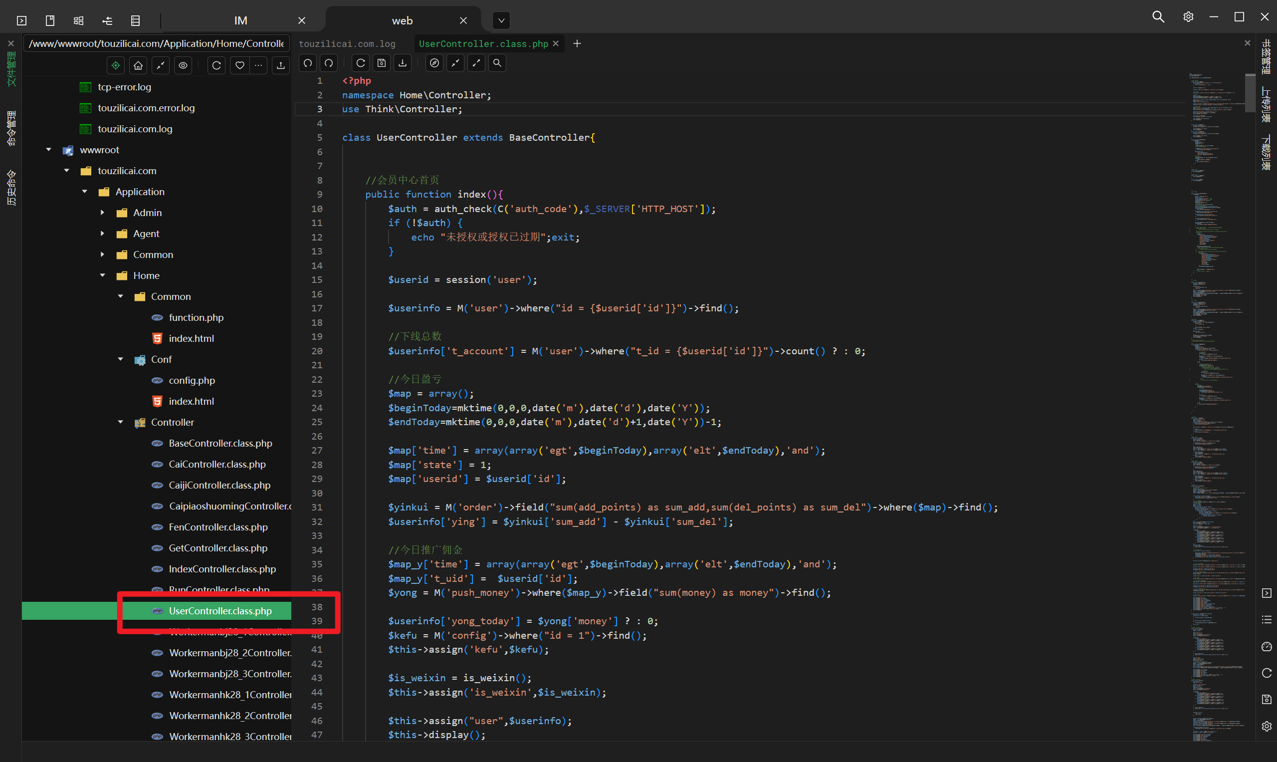Screen dimensions: 1277x762
Task: Open touzilicai.com.error.log file
Action: point(146,108)
